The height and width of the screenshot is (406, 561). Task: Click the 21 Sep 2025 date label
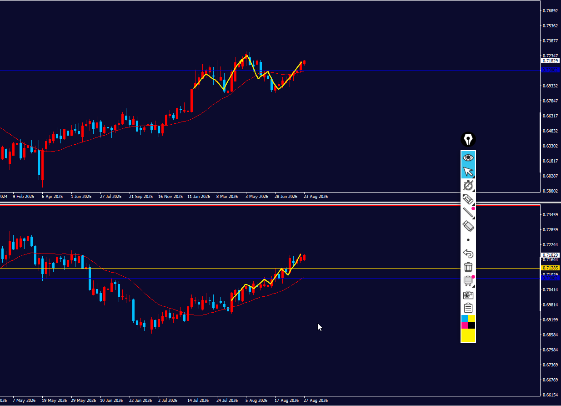[141, 197]
